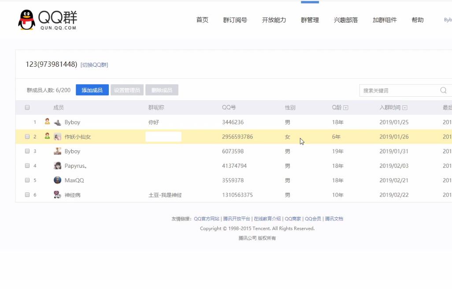
Task: Toggle the select-all checkbox in table header
Action: 27,107
